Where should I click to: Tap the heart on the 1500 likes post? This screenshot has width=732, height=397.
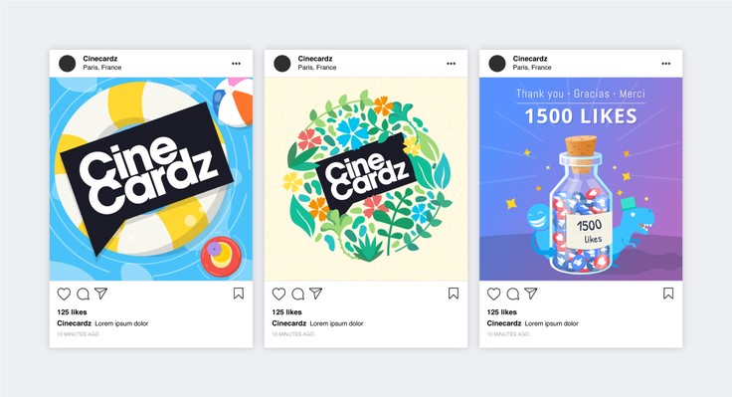pos(494,294)
